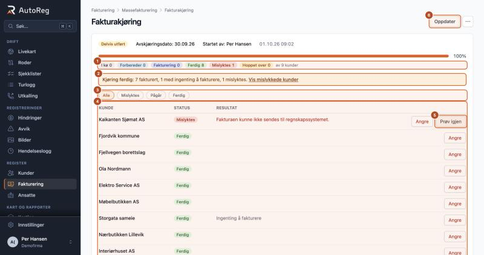Click the Storgata sameie customer name

point(117,218)
